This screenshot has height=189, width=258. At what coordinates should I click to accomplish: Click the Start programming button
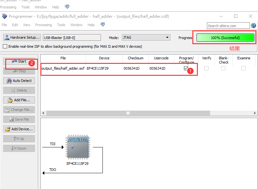point(19,61)
